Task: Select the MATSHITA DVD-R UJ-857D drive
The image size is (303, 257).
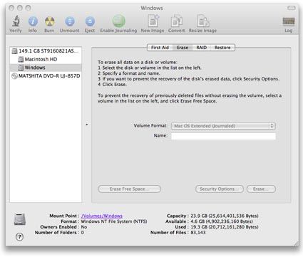Action: point(46,76)
